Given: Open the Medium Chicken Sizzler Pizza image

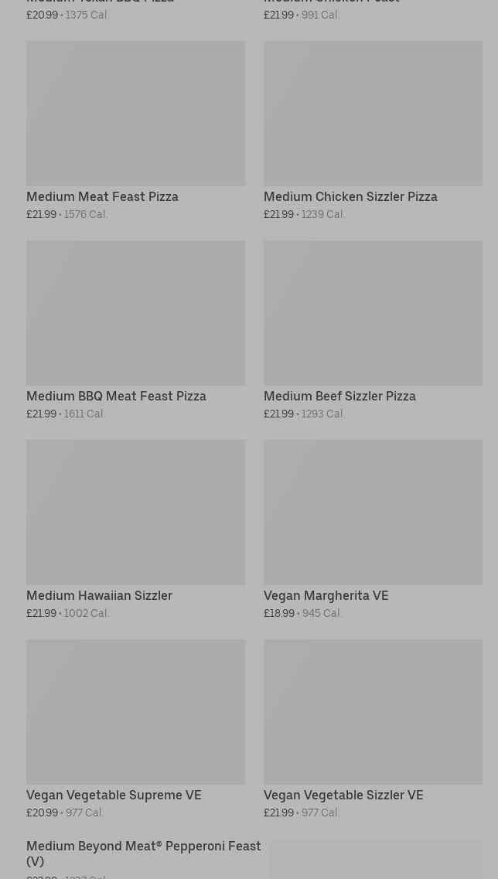Looking at the screenshot, I should click(x=373, y=113).
